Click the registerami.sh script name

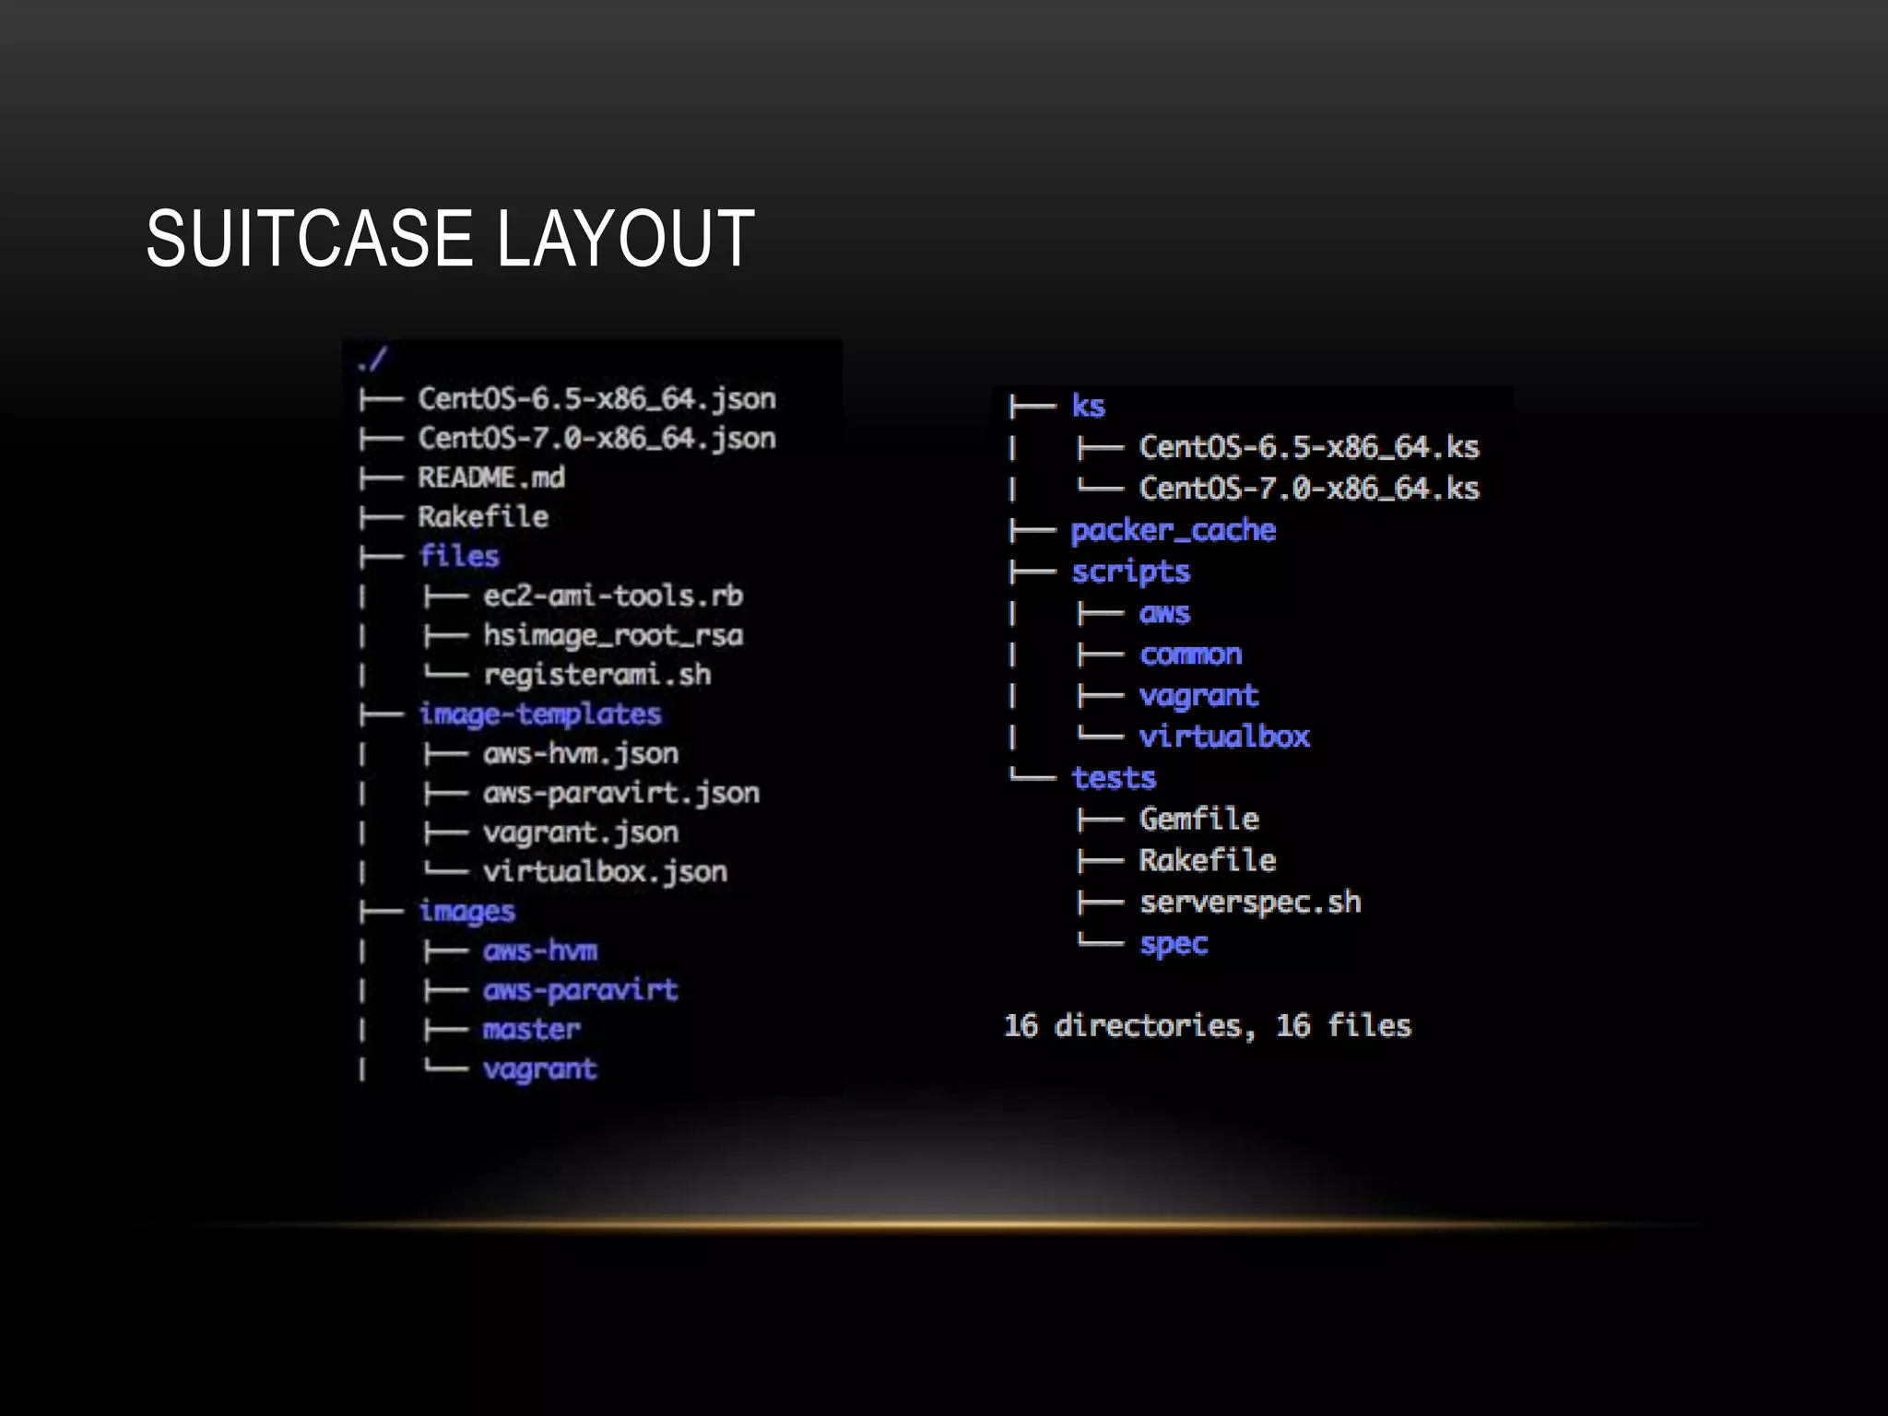tap(597, 675)
